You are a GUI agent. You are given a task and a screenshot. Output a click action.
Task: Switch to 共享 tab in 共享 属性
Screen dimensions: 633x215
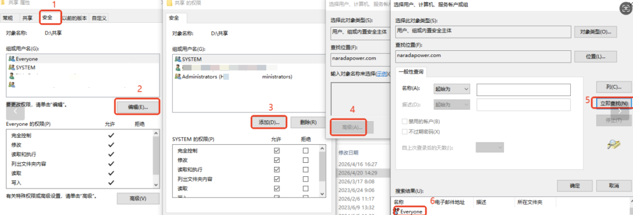point(28,18)
